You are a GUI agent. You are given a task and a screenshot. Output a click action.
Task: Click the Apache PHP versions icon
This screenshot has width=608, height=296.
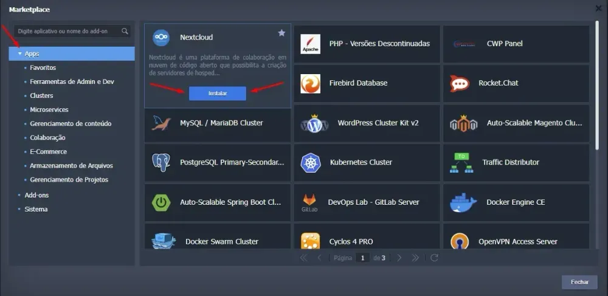310,44
